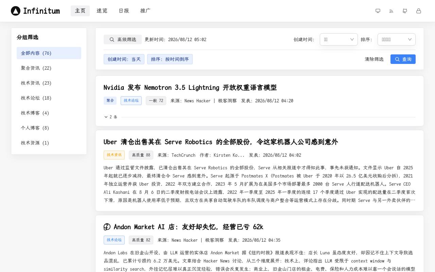Switch to the 速览 tab
Image resolution: width=435 pixels, height=272 pixels.
tap(102, 11)
